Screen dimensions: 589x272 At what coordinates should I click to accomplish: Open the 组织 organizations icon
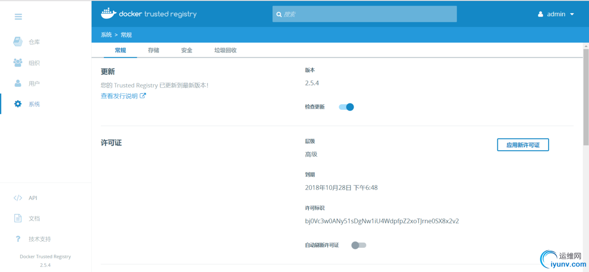18,63
